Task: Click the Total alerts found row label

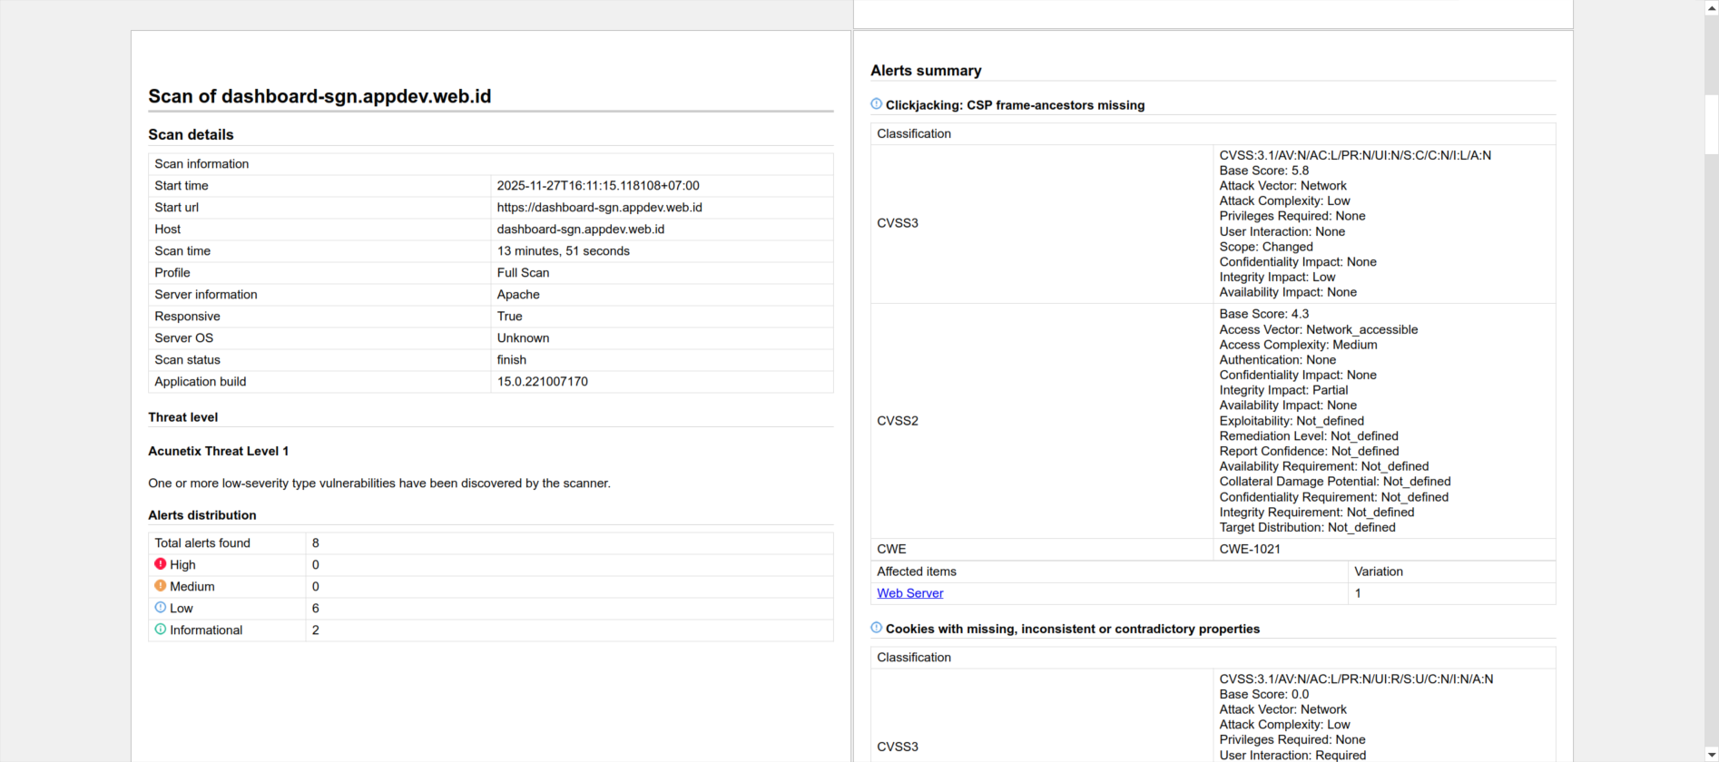Action: pyautogui.click(x=202, y=543)
